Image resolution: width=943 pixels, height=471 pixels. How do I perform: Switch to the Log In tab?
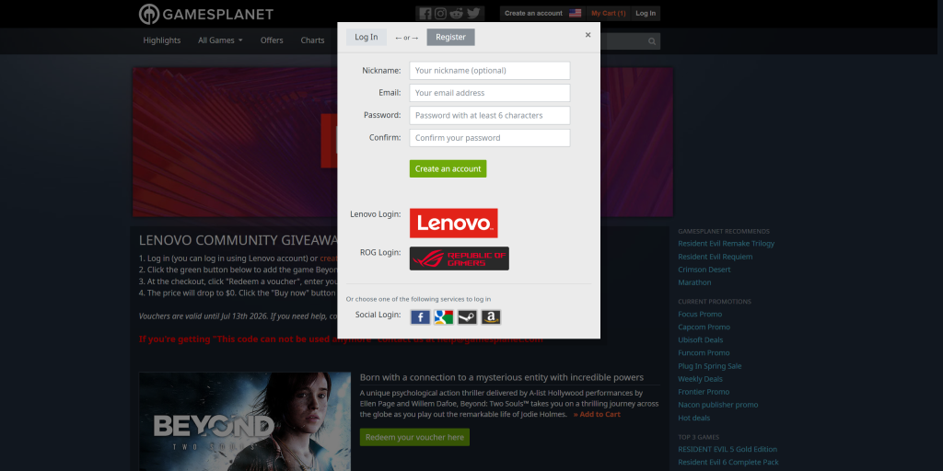[x=367, y=37]
